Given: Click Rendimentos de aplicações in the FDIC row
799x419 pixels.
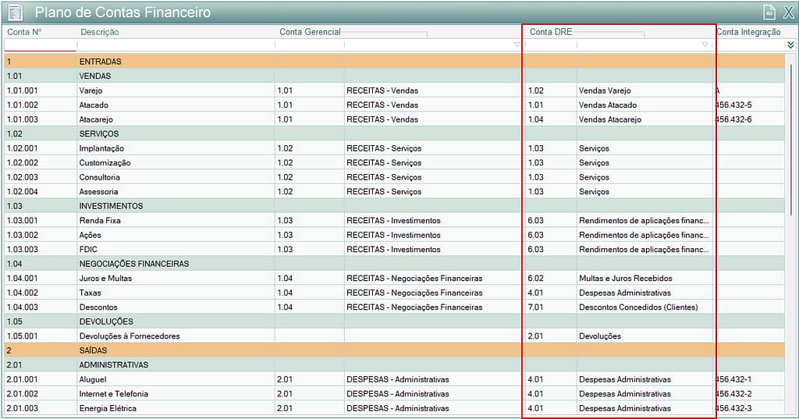Looking at the screenshot, I should coord(644,249).
